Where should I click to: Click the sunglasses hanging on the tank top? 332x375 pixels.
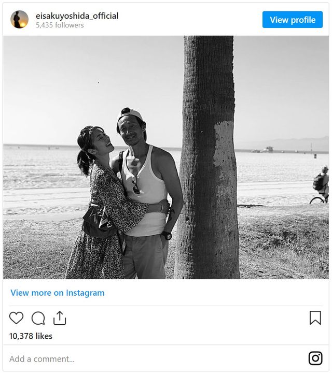tap(135, 185)
